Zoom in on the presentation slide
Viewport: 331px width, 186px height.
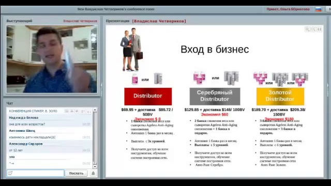[307, 29]
